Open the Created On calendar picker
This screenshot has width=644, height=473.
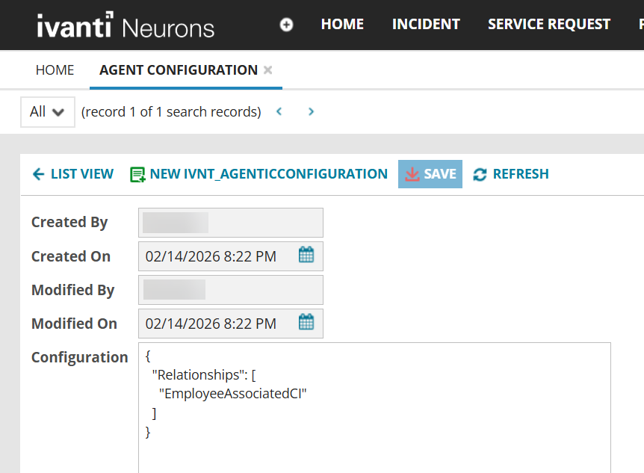click(x=306, y=256)
